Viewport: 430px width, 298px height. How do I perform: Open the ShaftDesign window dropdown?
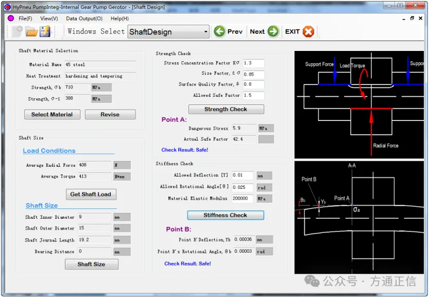[x=168, y=32]
